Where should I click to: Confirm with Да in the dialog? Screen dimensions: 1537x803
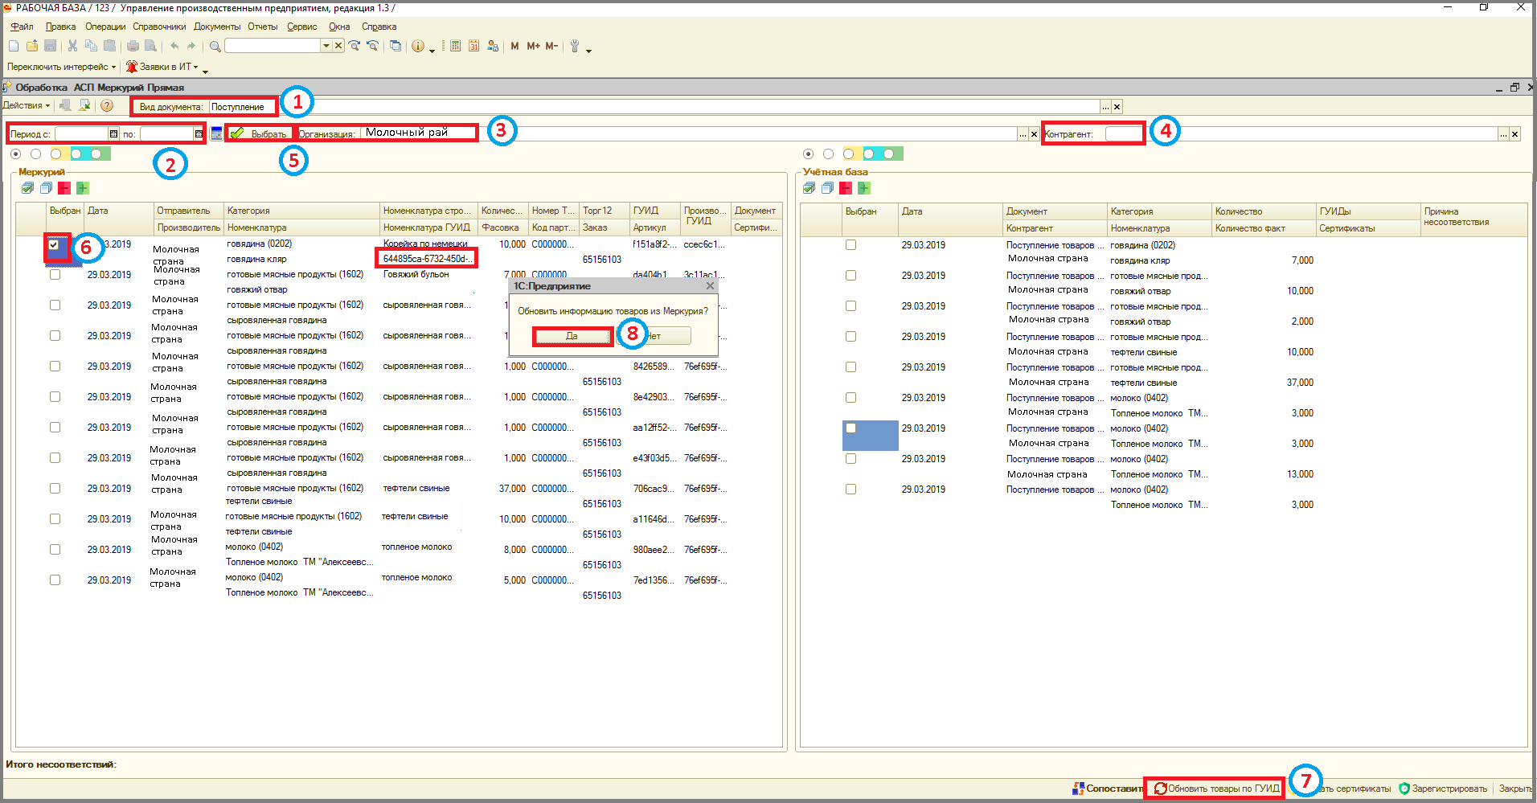[x=572, y=336]
